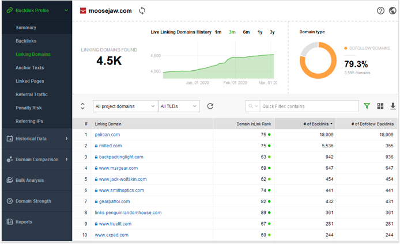Screen dimensions: 400x244
Task: Expand Historical Data arrow
Action: click(67, 139)
